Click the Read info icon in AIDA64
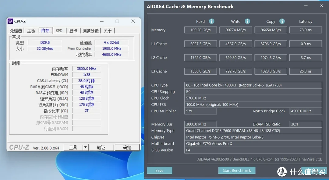Viewport: 329px width, 180px height. coord(211,21)
